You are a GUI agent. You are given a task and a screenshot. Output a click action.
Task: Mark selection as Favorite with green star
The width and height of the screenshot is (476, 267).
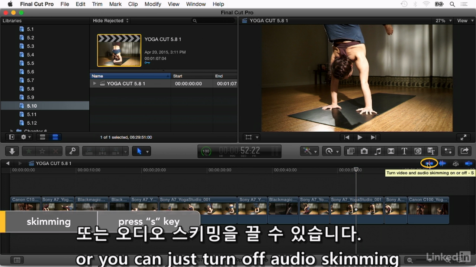point(29,151)
